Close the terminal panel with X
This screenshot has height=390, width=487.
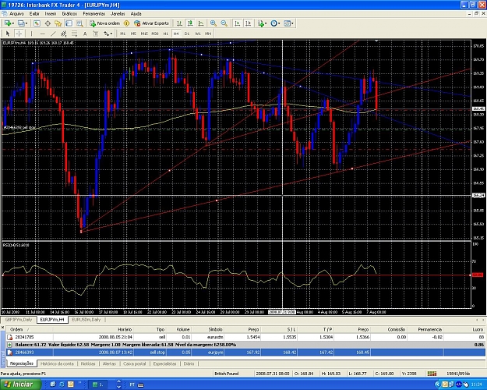pos(2,328)
